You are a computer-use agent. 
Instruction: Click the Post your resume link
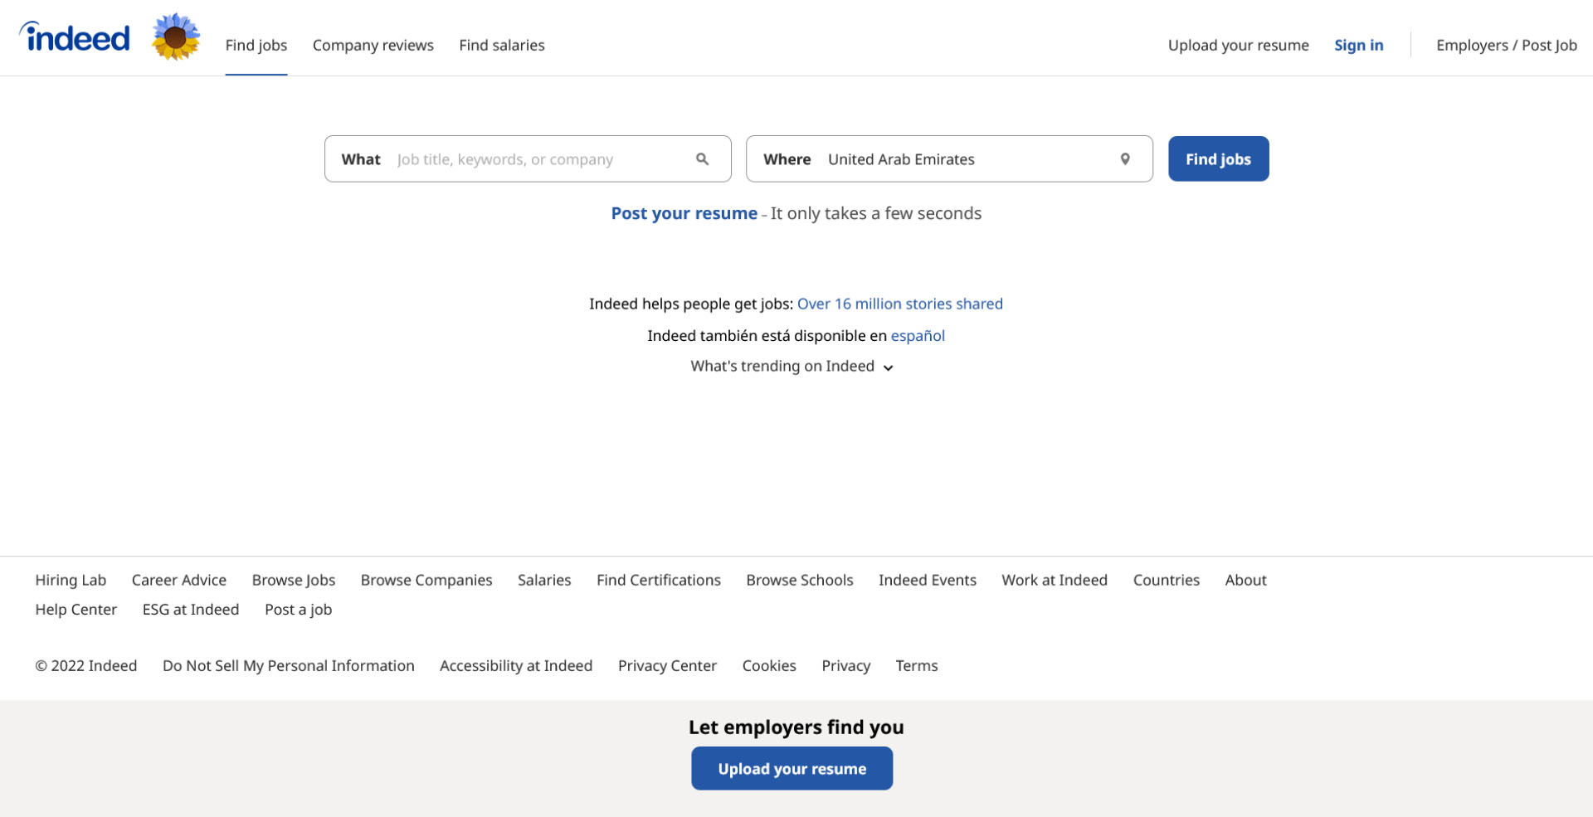[x=684, y=213]
